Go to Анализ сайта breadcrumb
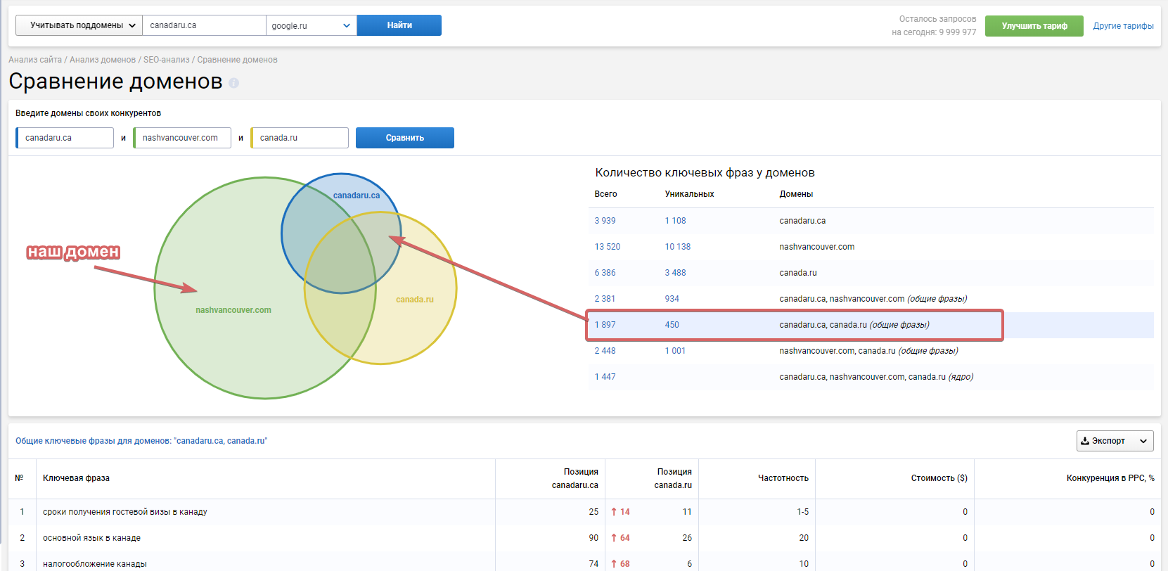This screenshot has width=1168, height=571. point(35,60)
